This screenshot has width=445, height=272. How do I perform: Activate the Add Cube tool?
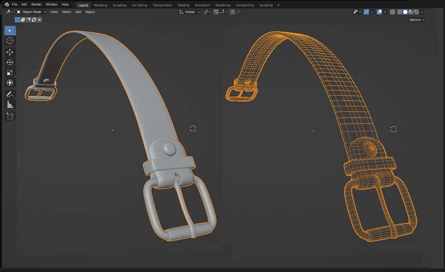click(10, 116)
